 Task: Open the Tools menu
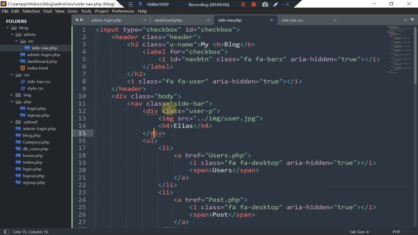86,11
